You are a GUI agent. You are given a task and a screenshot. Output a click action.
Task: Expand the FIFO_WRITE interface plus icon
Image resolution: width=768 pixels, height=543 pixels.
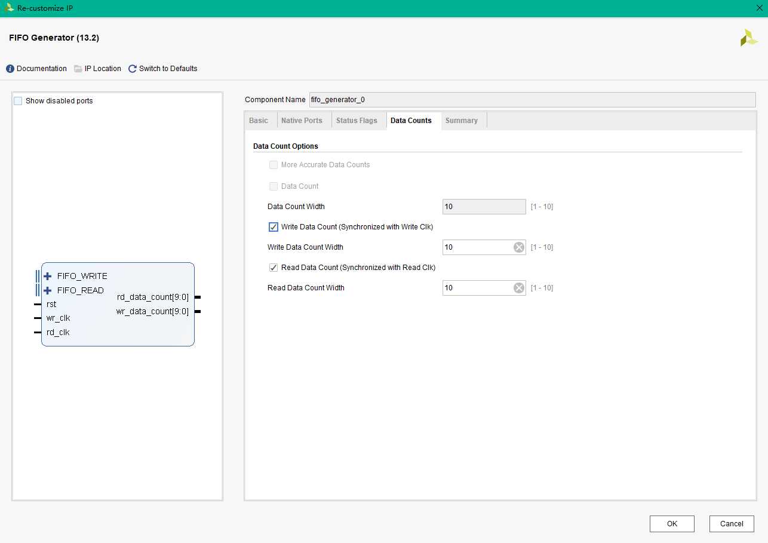coord(48,276)
